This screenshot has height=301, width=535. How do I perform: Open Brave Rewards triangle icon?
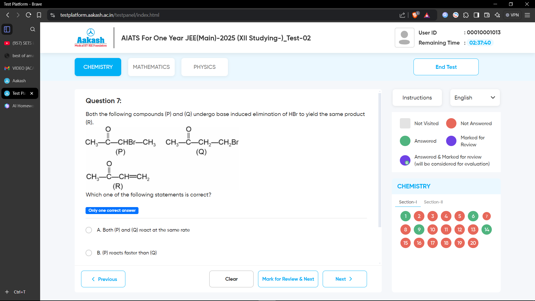pyautogui.click(x=427, y=15)
